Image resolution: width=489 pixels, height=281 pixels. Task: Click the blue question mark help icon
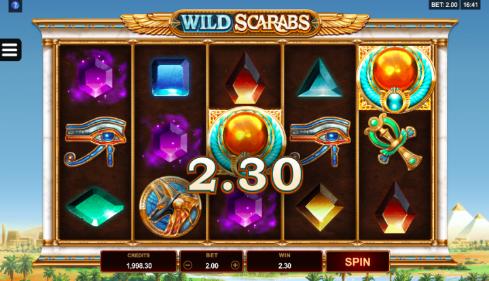tap(15, 5)
